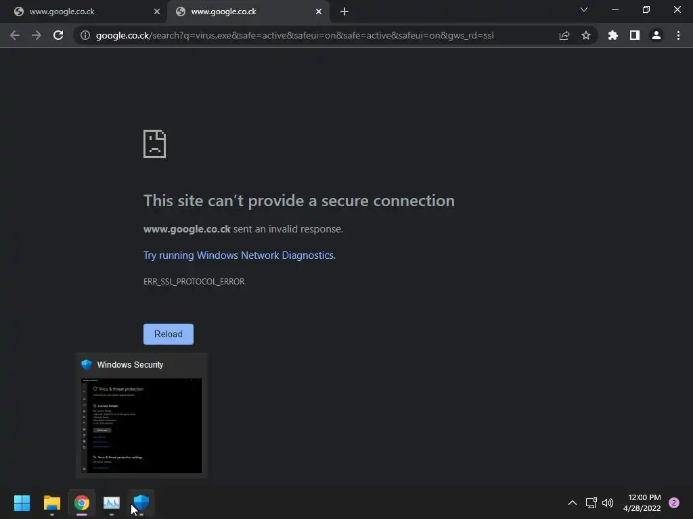The width and height of the screenshot is (693, 519).
Task: Open Chrome three-dot menu
Action: 678,35
